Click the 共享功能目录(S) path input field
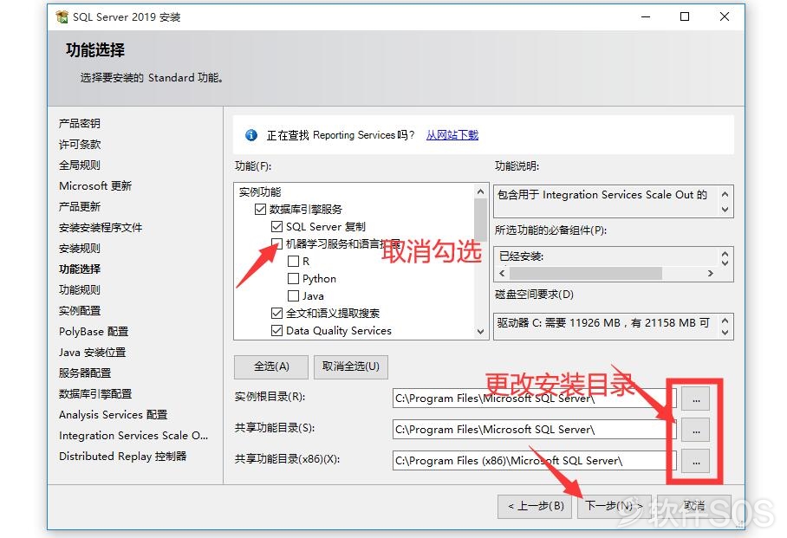Image resolution: width=787 pixels, height=538 pixels. coord(535,430)
